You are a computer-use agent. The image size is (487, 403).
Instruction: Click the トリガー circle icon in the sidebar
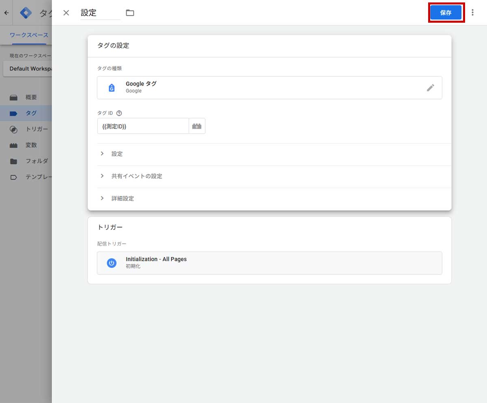[x=13, y=129]
